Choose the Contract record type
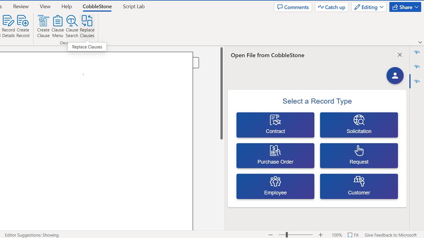The height and width of the screenshot is (238, 424). click(275, 125)
